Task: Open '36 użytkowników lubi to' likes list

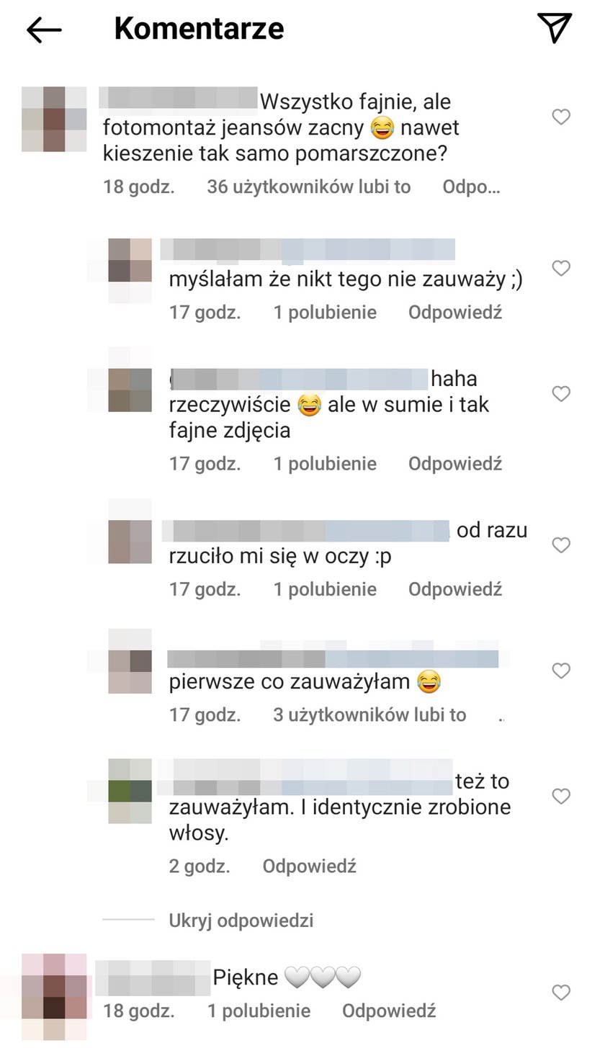Action: point(309,187)
